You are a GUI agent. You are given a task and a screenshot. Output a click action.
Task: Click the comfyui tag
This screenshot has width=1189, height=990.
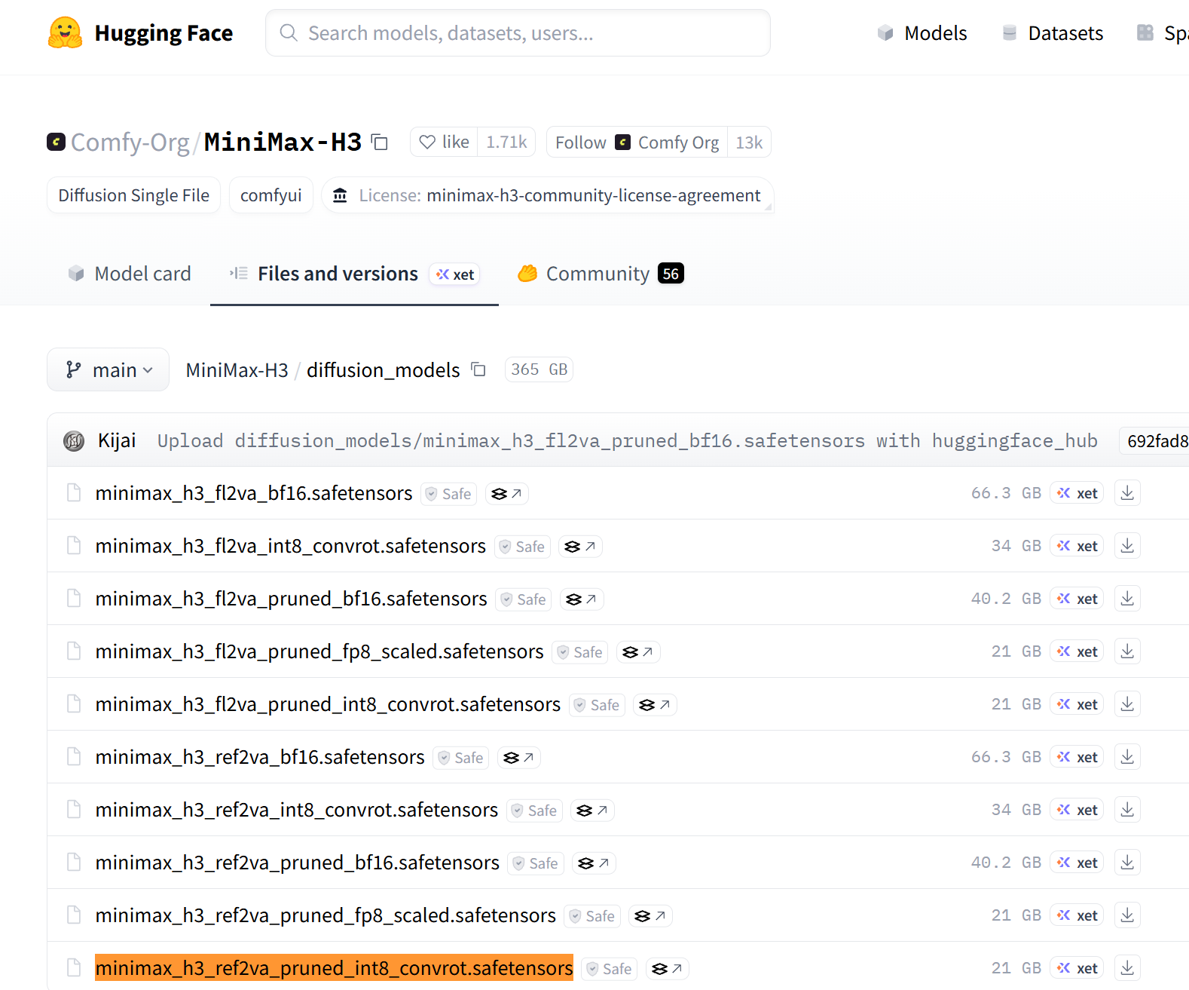click(271, 195)
